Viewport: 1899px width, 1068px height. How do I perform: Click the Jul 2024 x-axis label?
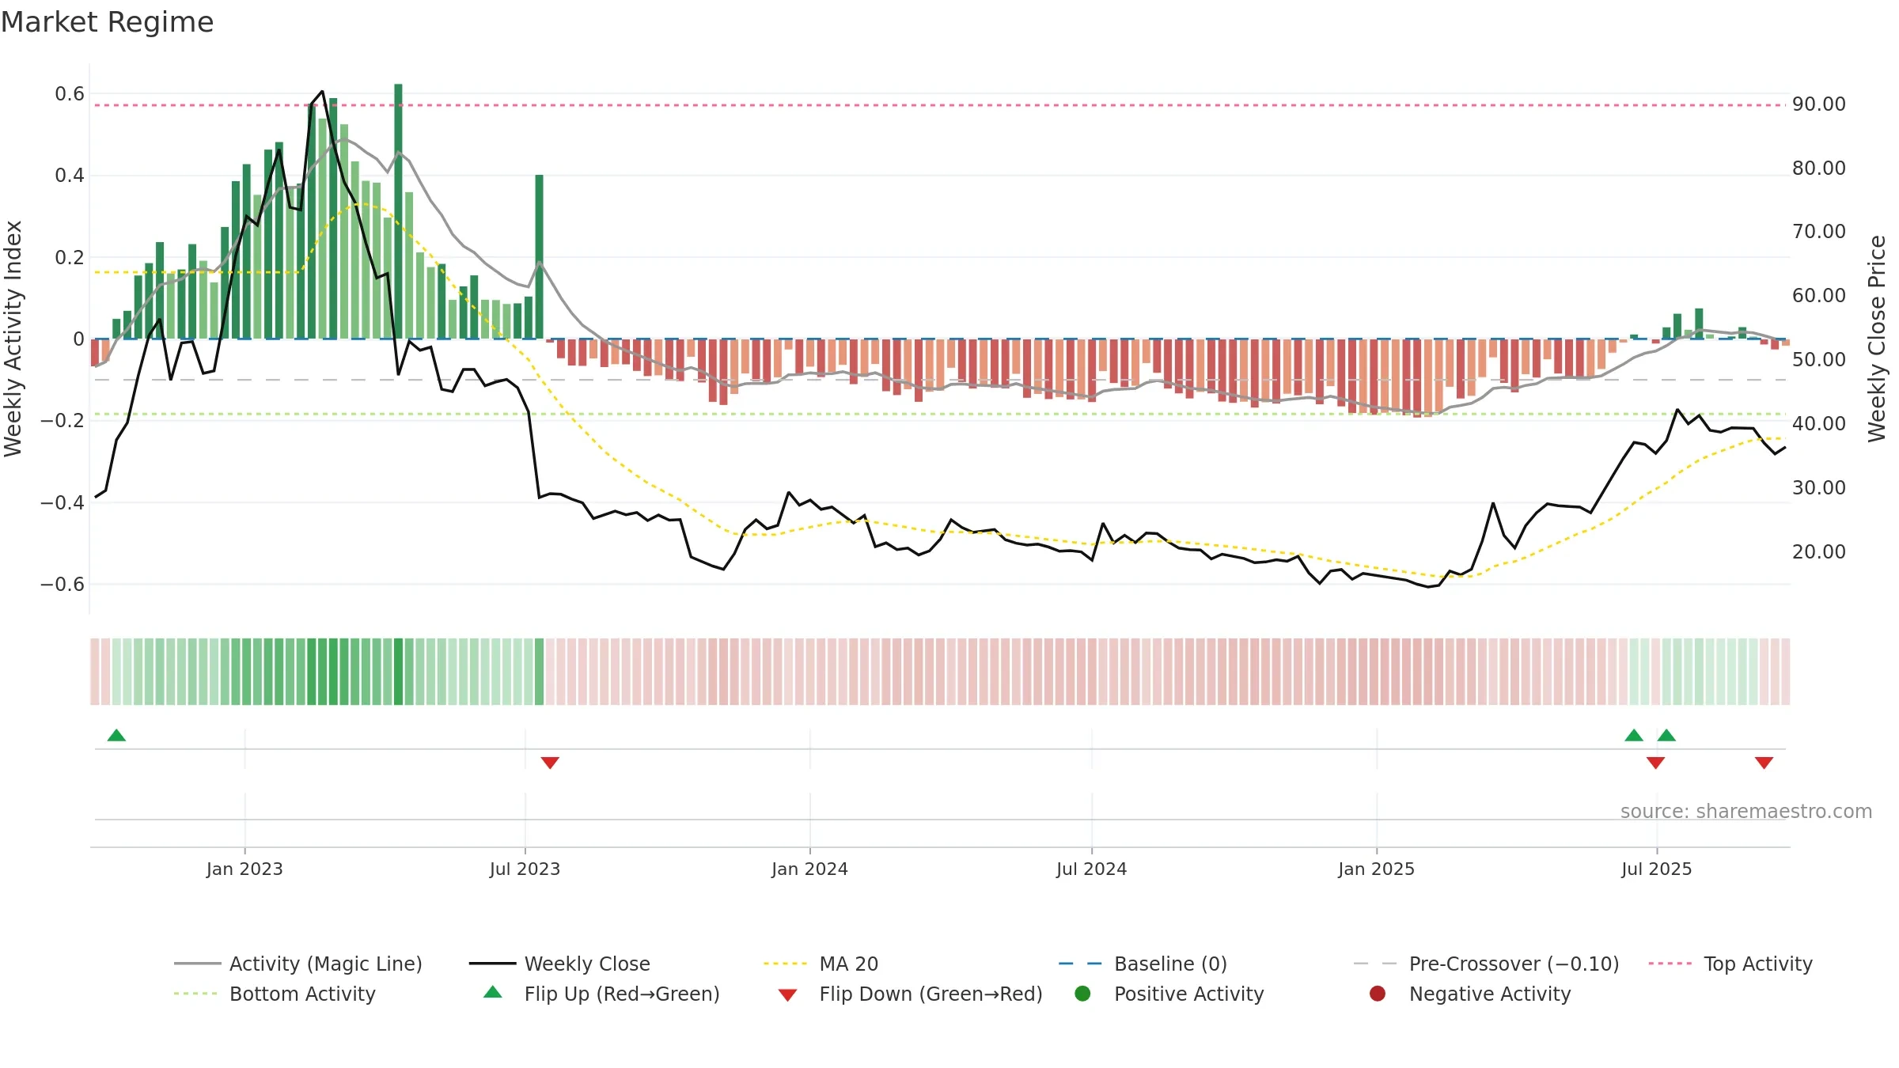coord(1091,869)
